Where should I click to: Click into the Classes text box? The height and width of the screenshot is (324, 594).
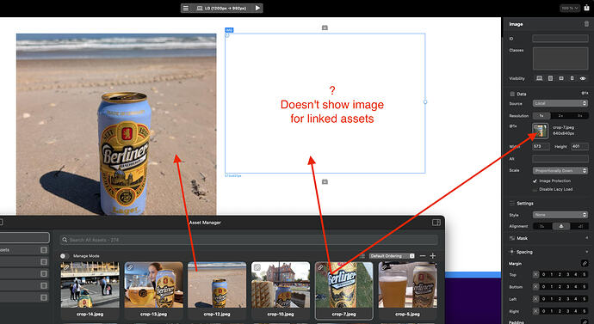pyautogui.click(x=560, y=58)
